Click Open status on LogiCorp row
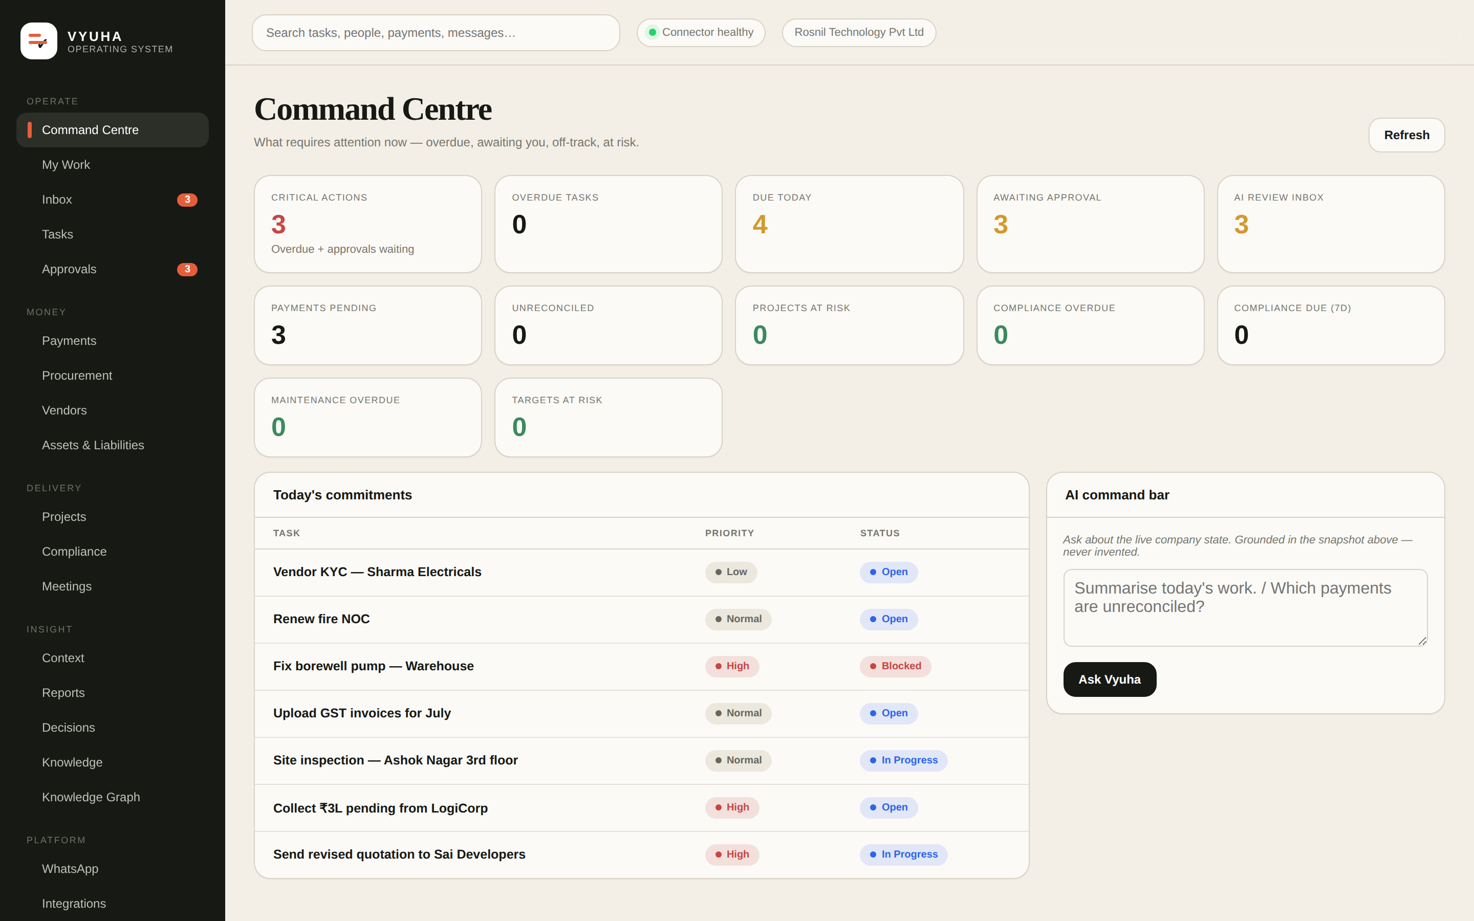The width and height of the screenshot is (1474, 921). coord(888,807)
